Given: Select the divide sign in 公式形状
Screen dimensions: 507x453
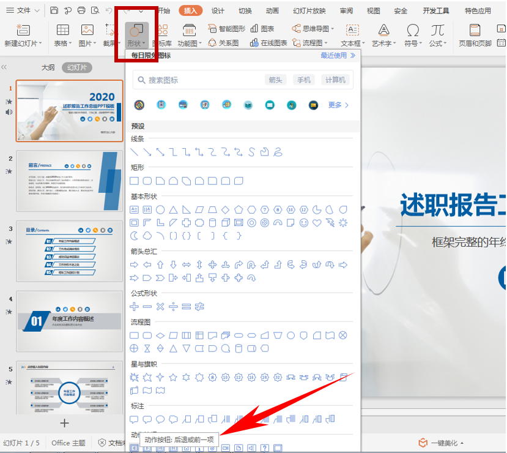Looking at the screenshot, I should coord(173,307).
